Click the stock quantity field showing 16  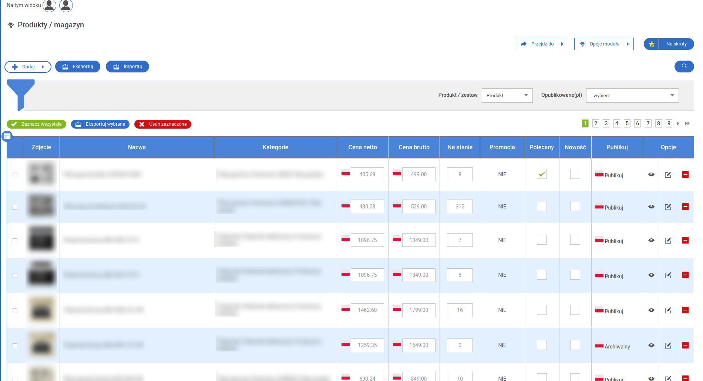(x=460, y=310)
